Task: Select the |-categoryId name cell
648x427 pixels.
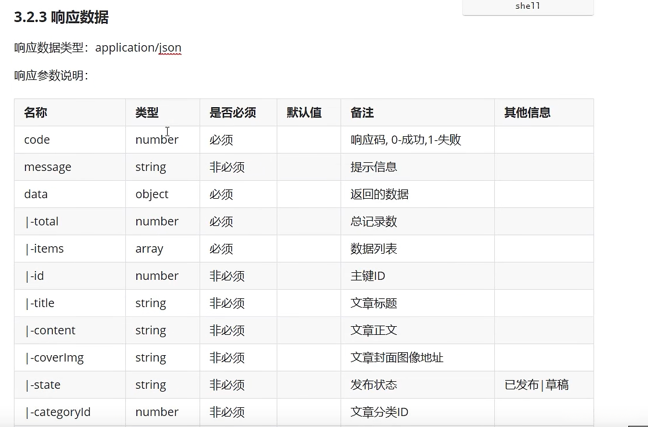Action: coord(70,412)
